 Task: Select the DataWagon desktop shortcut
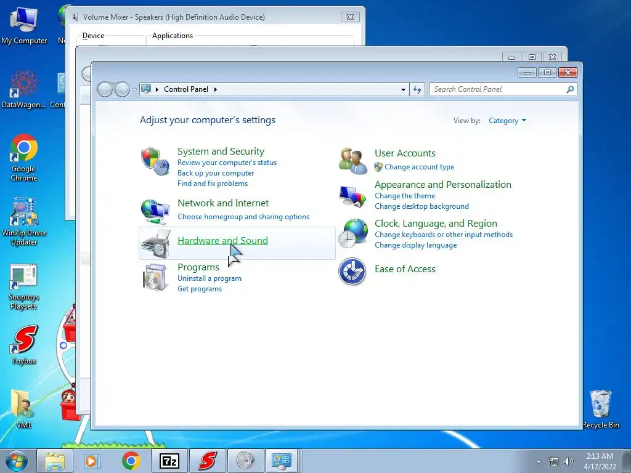click(x=24, y=89)
